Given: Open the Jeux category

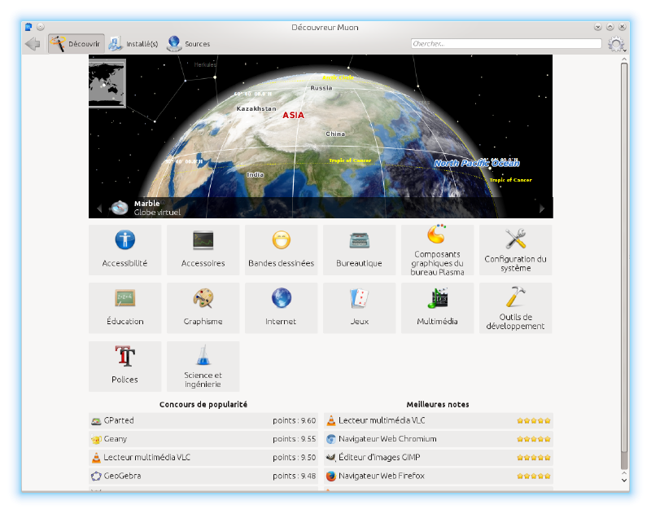Looking at the screenshot, I should point(359,308).
